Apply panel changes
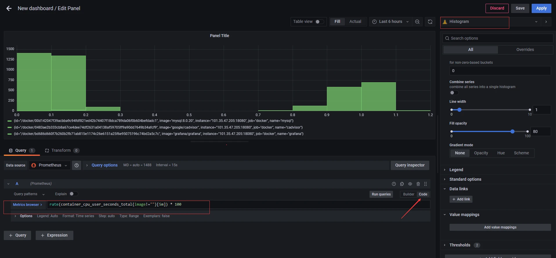556x258 pixels. click(x=541, y=8)
